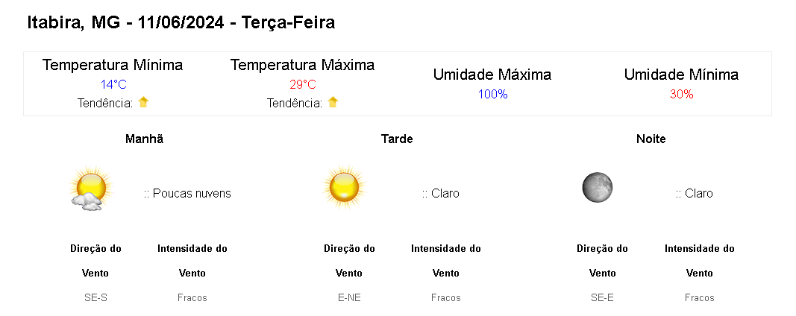The width and height of the screenshot is (796, 316).
Task: Click the E-NE afternoon wind direction
Action: click(x=349, y=297)
